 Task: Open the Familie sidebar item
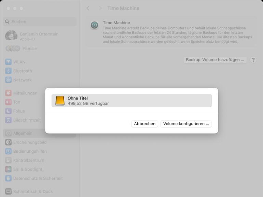tap(30, 48)
